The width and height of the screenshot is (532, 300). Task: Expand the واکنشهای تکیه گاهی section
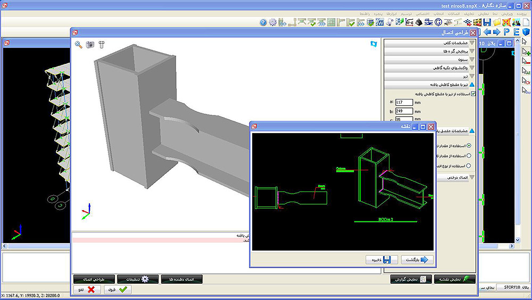429,68
